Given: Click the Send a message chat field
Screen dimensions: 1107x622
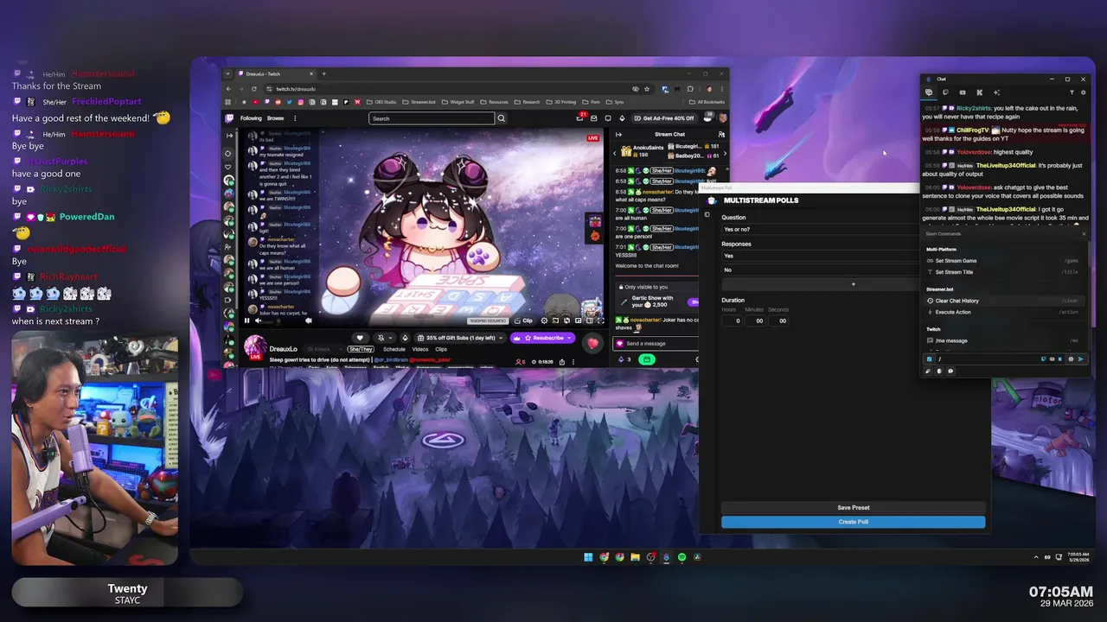Looking at the screenshot, I should [x=657, y=344].
